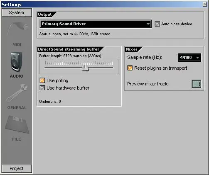
Task: Select the AUDIO speaker icon
Action: point(16,62)
